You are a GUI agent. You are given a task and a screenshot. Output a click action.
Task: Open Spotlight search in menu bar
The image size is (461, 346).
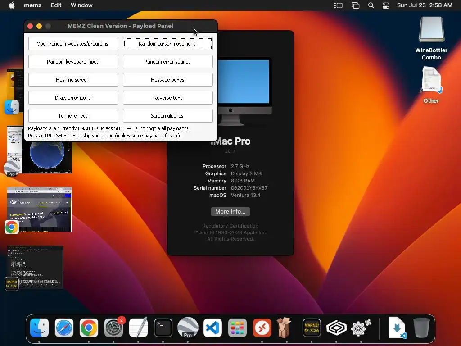pos(371,5)
